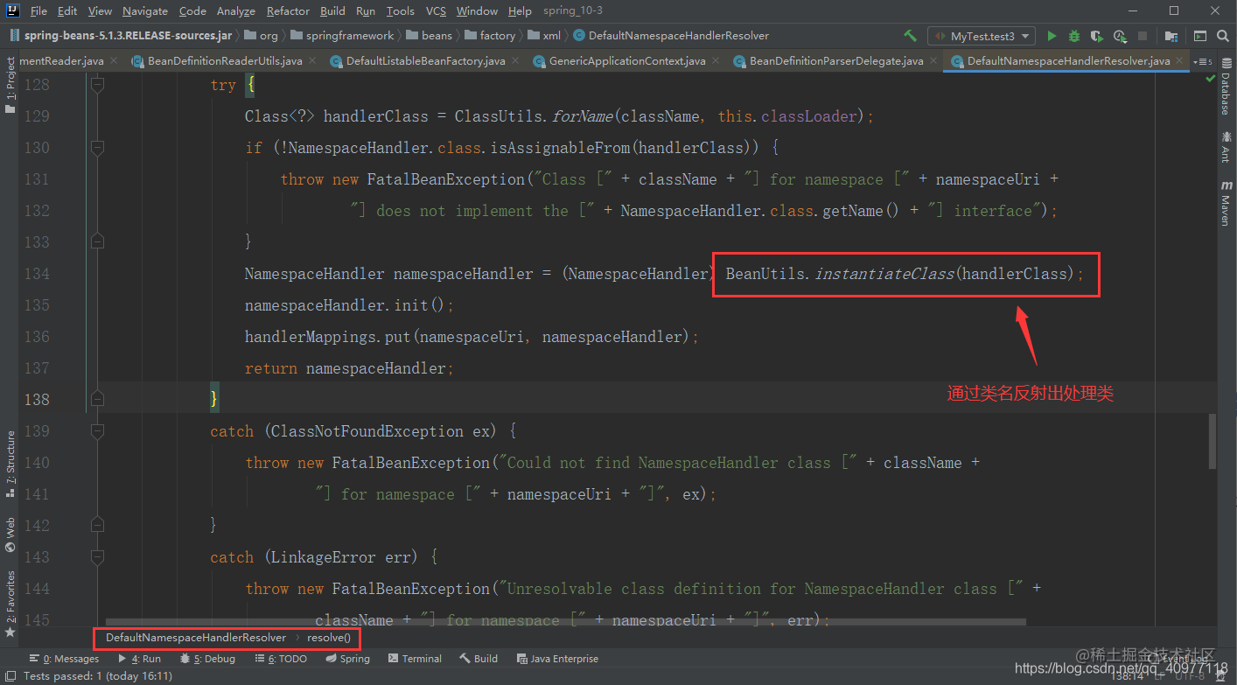Image resolution: width=1237 pixels, height=685 pixels.
Task: Click fold end marker at line 138
Action: click(97, 400)
